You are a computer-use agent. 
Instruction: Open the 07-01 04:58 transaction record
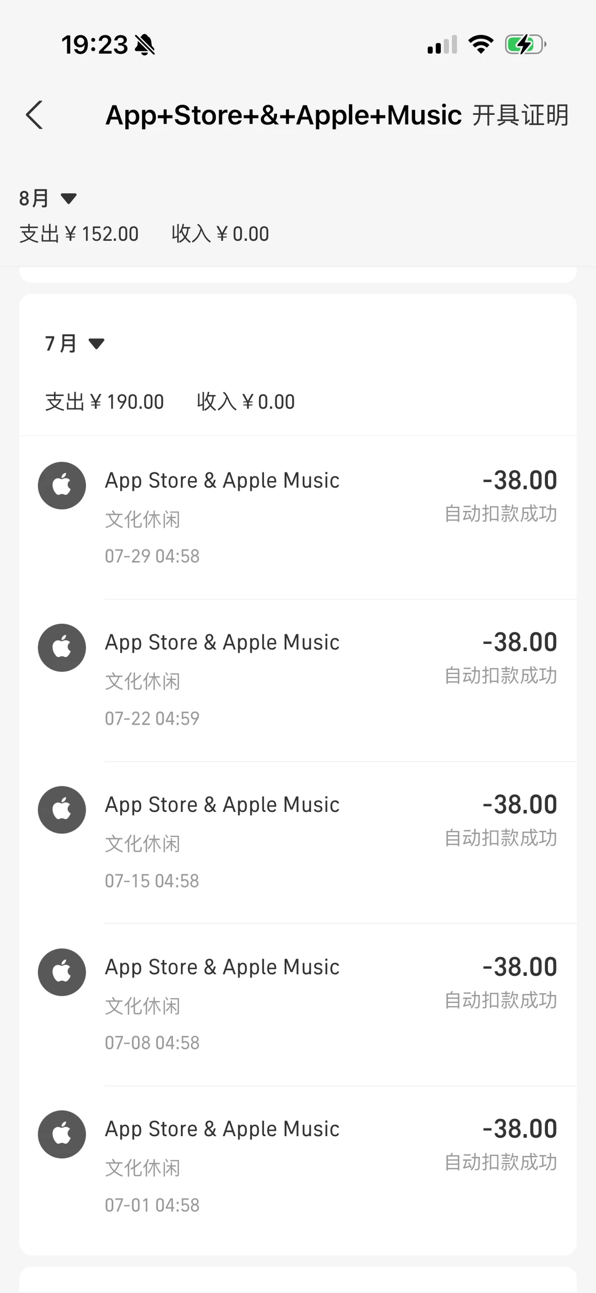click(x=298, y=1166)
